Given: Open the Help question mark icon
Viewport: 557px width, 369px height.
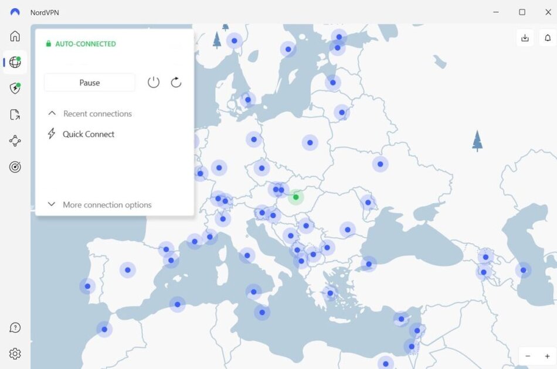Looking at the screenshot, I should point(15,327).
